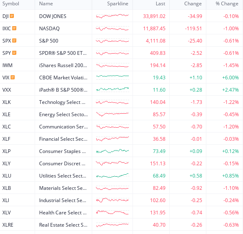243x234 pixels.
Task: Select the XLK symbol
Action: pyautogui.click(x=7, y=102)
